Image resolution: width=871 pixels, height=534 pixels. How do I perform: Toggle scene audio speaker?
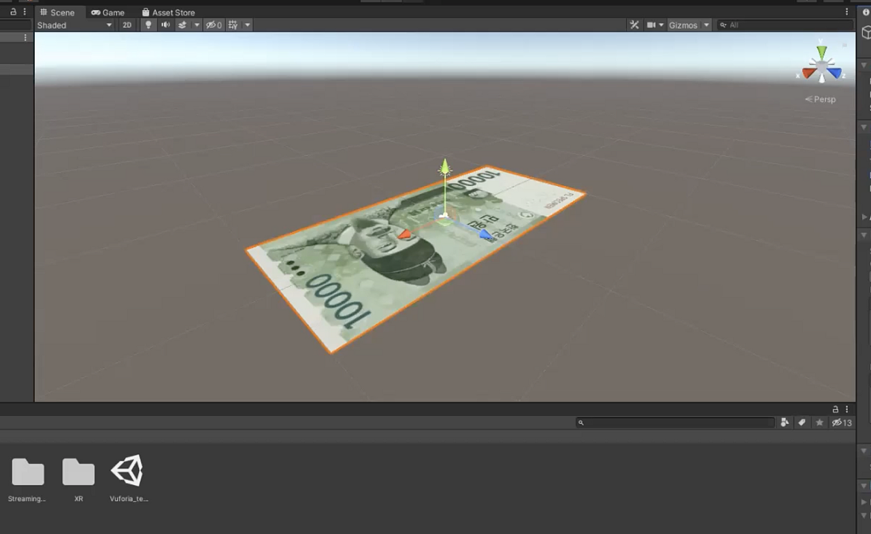165,25
